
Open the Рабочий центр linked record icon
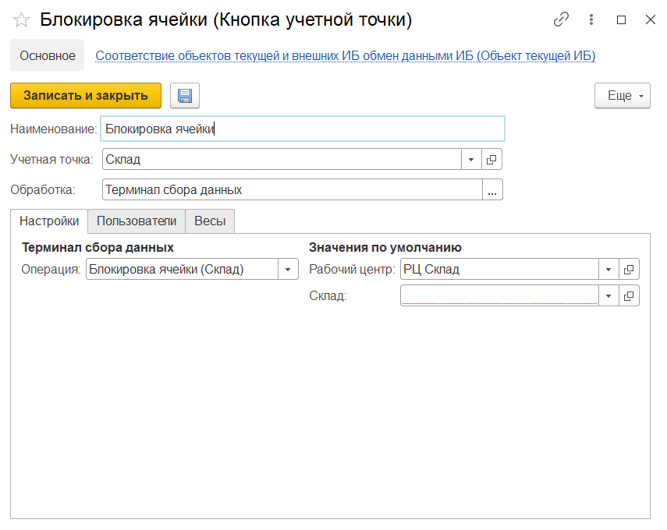[x=629, y=270]
